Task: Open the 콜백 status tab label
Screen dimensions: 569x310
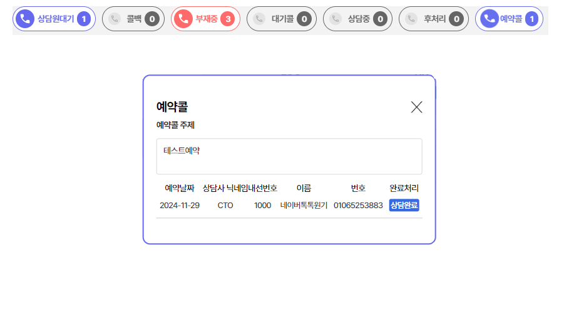Action: coord(133,19)
